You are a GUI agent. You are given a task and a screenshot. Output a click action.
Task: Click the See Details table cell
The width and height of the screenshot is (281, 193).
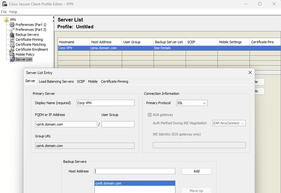(170, 48)
